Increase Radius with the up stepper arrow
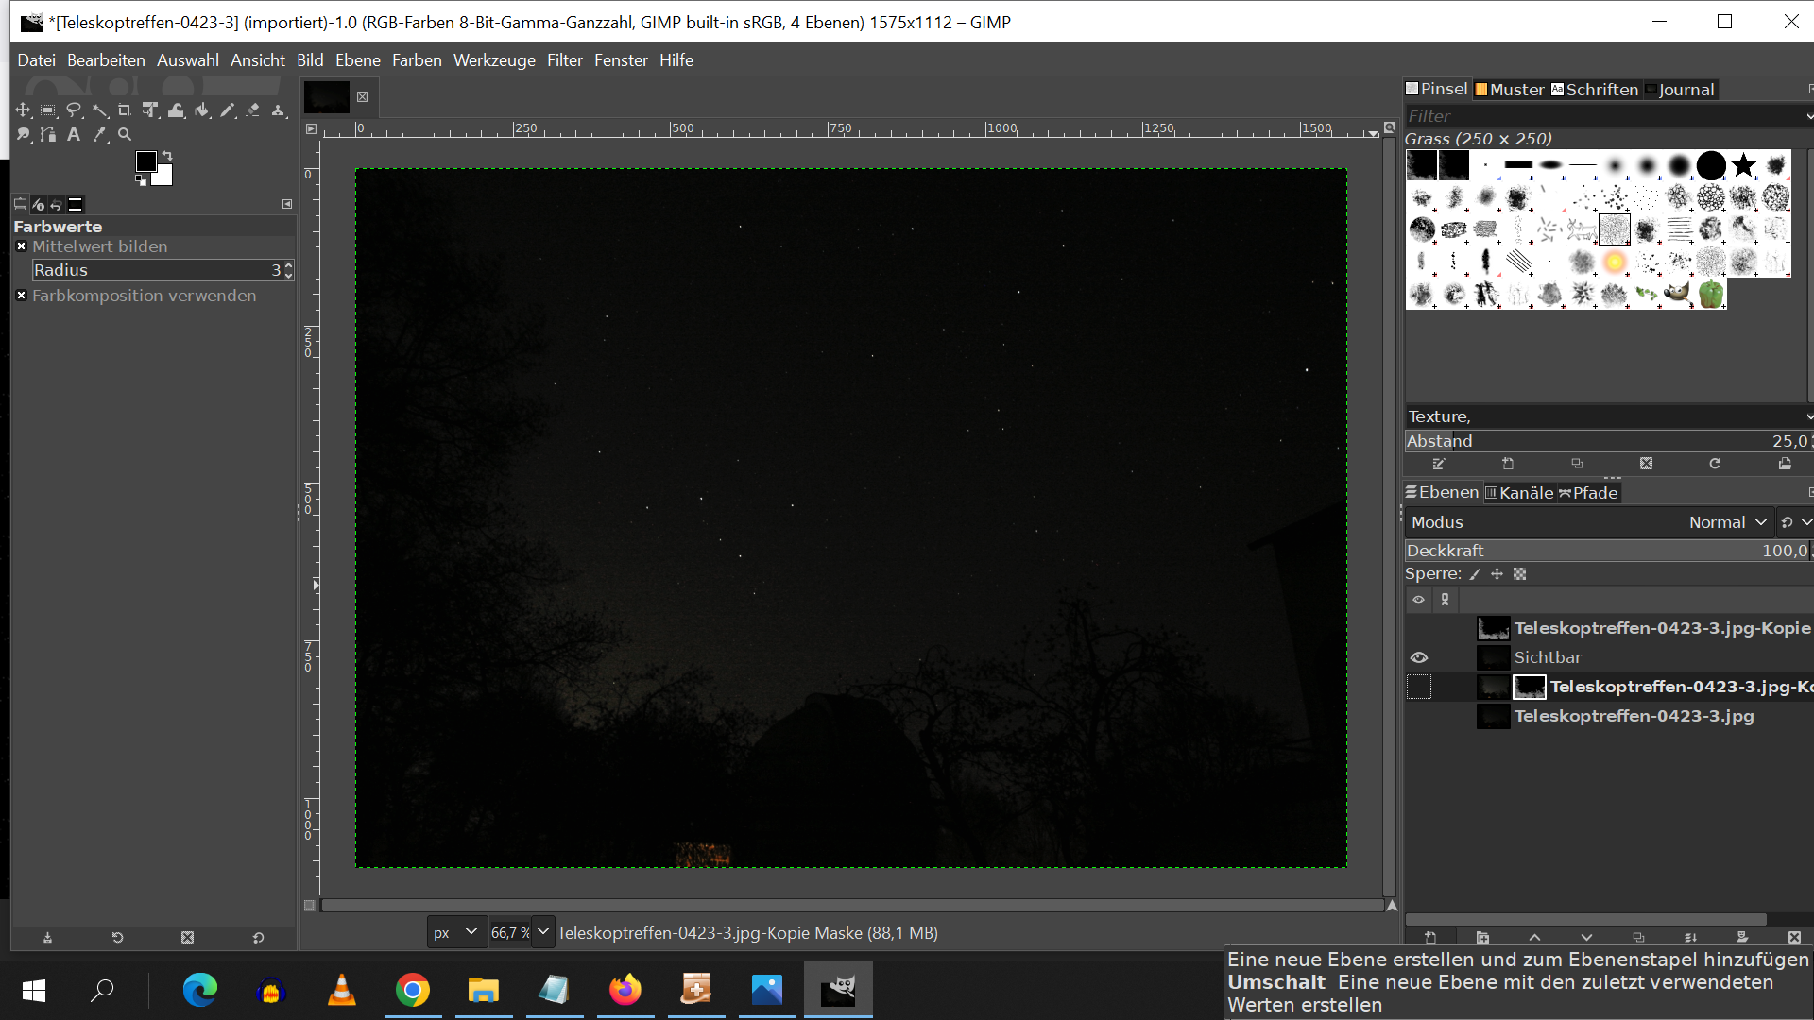 (288, 265)
